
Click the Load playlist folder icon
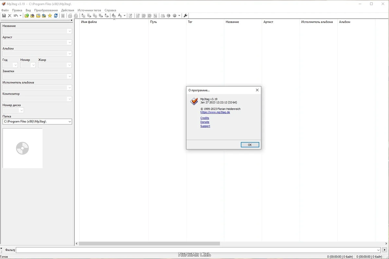pyautogui.click(x=38, y=16)
